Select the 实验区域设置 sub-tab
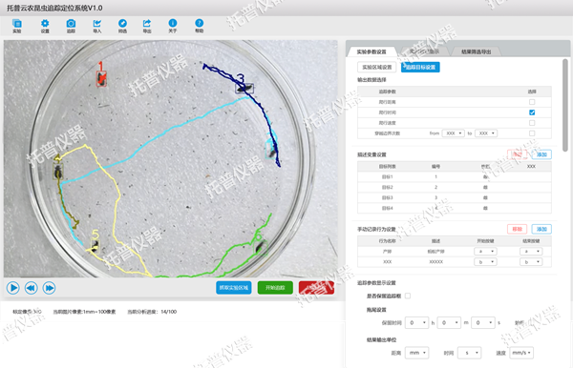This screenshot has height=368, width=573. tap(377, 67)
